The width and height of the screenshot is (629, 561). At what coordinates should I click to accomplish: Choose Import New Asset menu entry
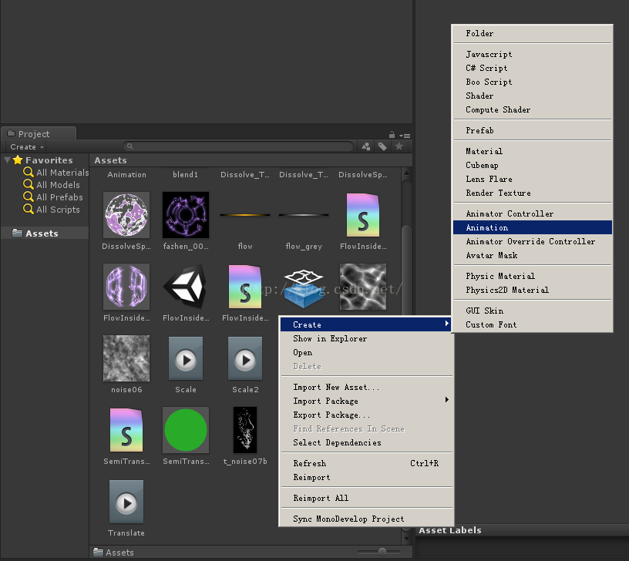(x=366, y=387)
